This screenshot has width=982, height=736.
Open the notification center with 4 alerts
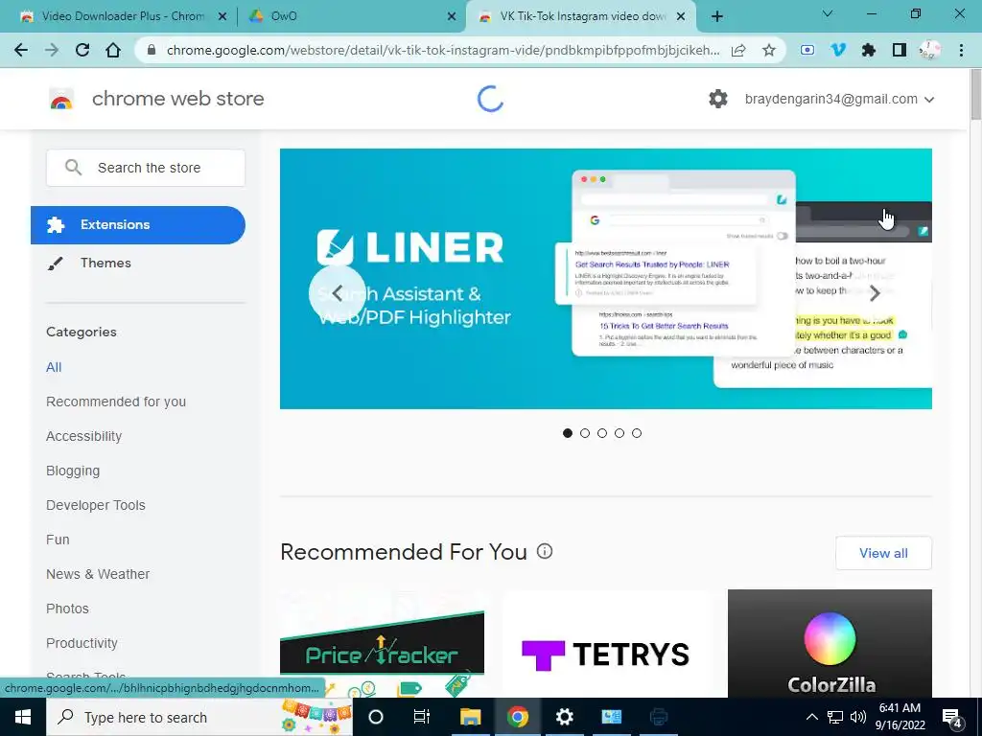(x=952, y=718)
